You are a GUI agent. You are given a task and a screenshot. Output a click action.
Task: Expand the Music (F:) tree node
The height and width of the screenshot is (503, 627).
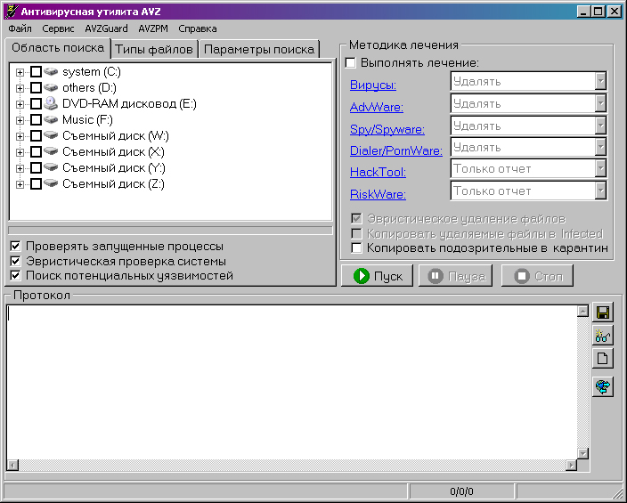click(20, 120)
